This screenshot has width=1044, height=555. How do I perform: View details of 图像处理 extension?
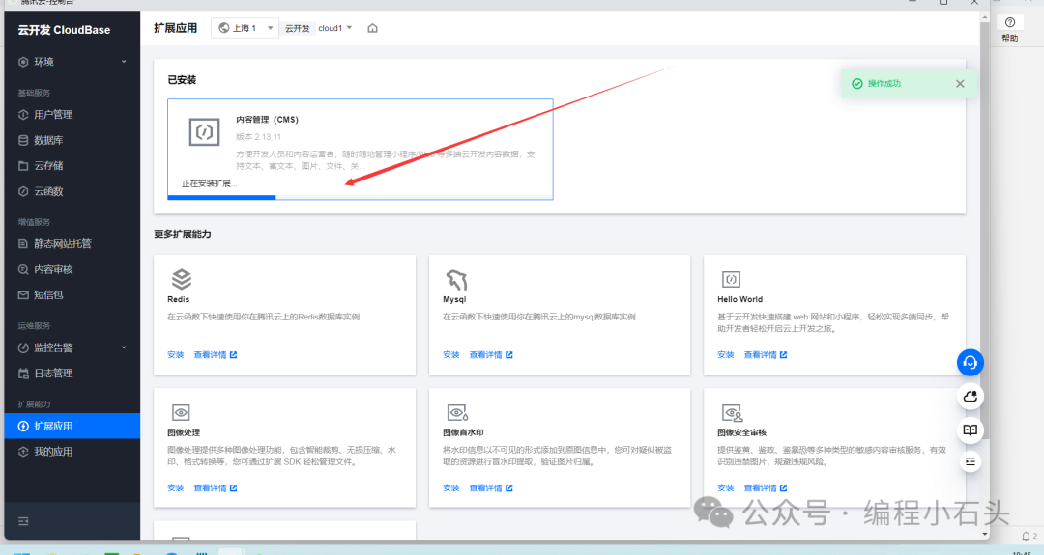click(x=215, y=487)
